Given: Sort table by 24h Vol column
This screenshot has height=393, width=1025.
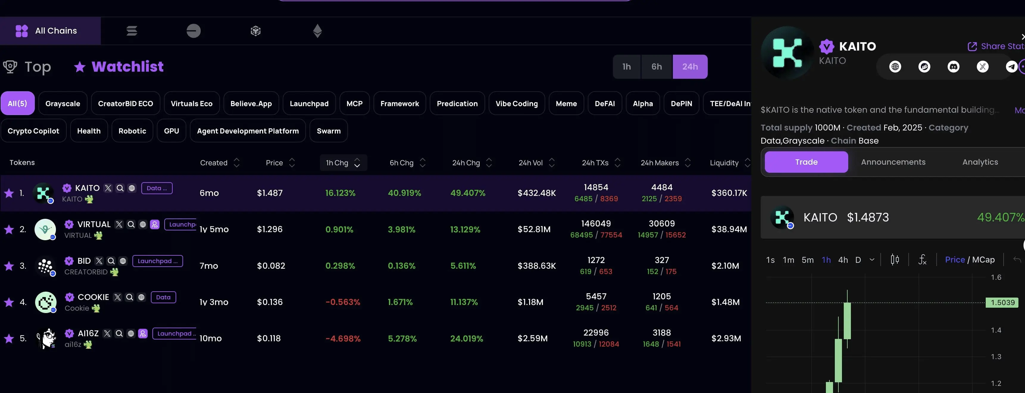Looking at the screenshot, I should 537,163.
